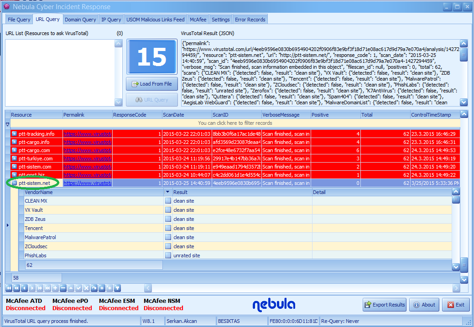Image resolution: width=474 pixels, height=327 pixels.
Task: Jump to next page of records
Action: click(40, 288)
